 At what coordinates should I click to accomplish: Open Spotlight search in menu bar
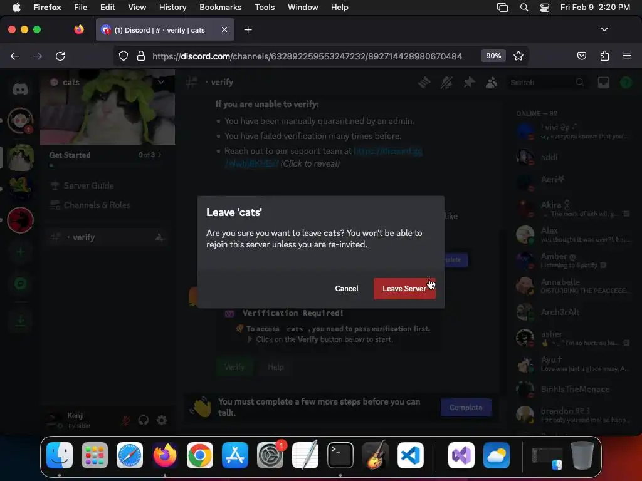(524, 8)
